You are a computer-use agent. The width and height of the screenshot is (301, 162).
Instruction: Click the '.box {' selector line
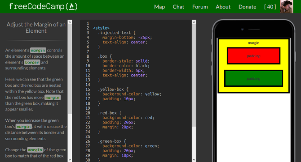(105, 56)
